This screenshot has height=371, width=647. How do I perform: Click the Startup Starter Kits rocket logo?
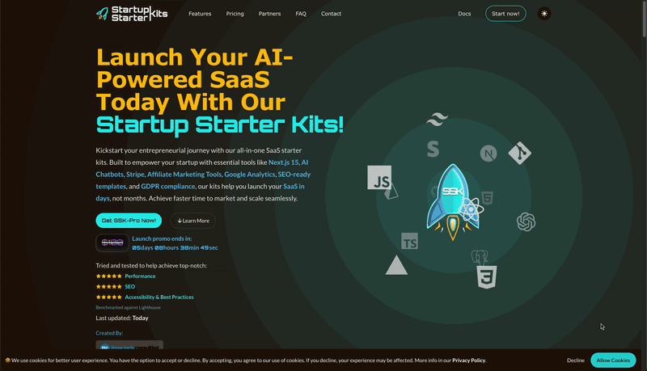(132, 14)
